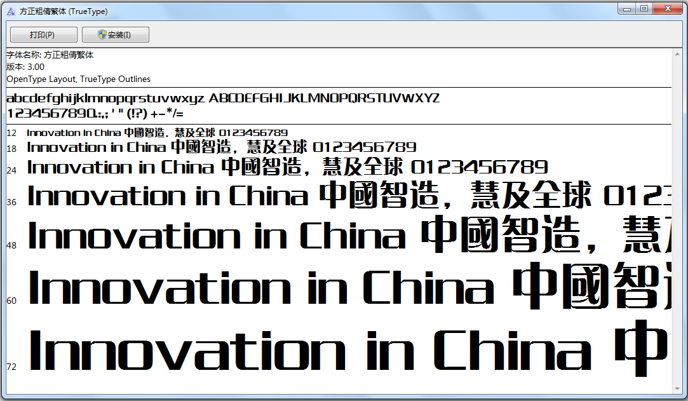Click the 18 point sample text line
This screenshot has height=401, width=688.
point(222,147)
